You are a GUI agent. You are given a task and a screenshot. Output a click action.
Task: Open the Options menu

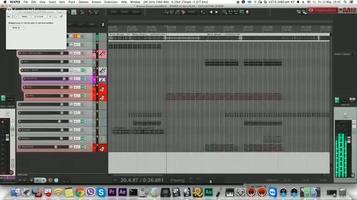[83, 2]
